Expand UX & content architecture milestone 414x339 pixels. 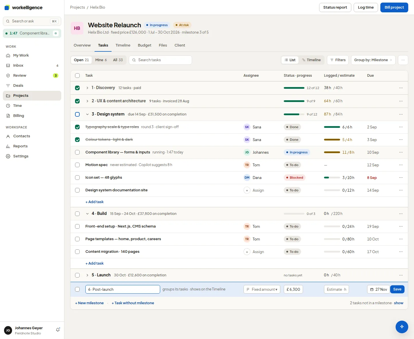87,101
